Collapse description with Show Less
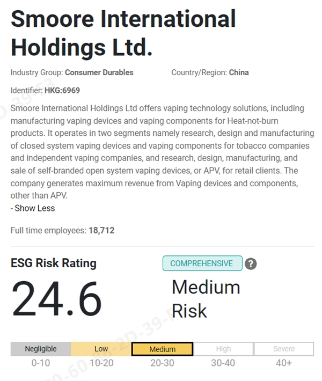Viewport: 322px width, 381px height. coord(33,208)
